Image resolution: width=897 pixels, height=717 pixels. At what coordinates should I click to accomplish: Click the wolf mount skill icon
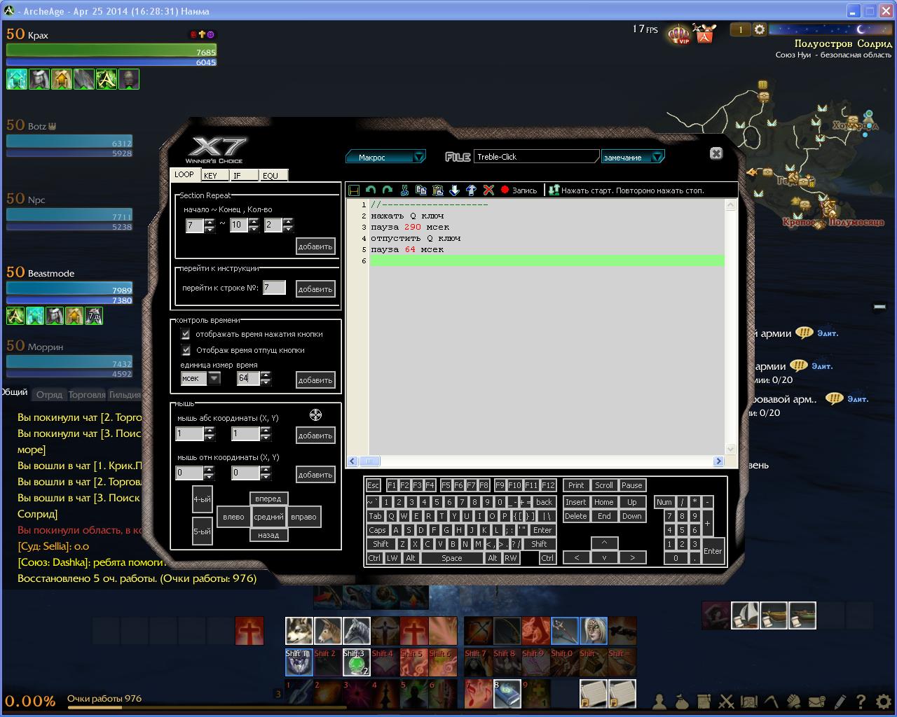point(299,631)
